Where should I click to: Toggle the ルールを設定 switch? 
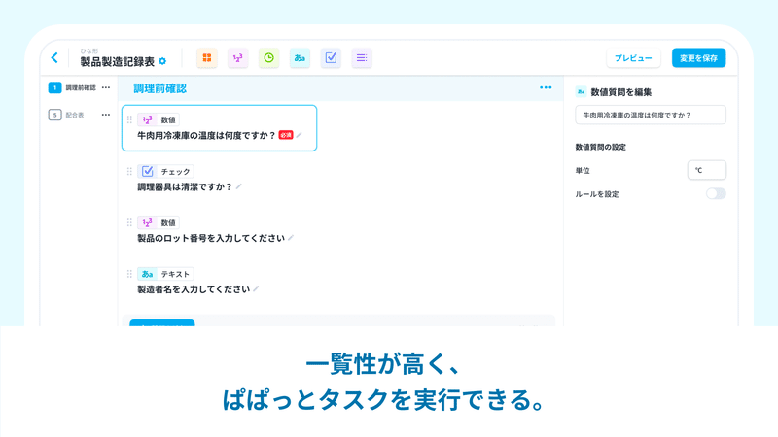pyautogui.click(x=716, y=193)
